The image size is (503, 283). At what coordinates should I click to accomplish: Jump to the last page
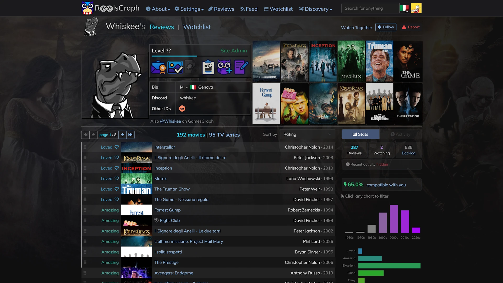coord(130,135)
